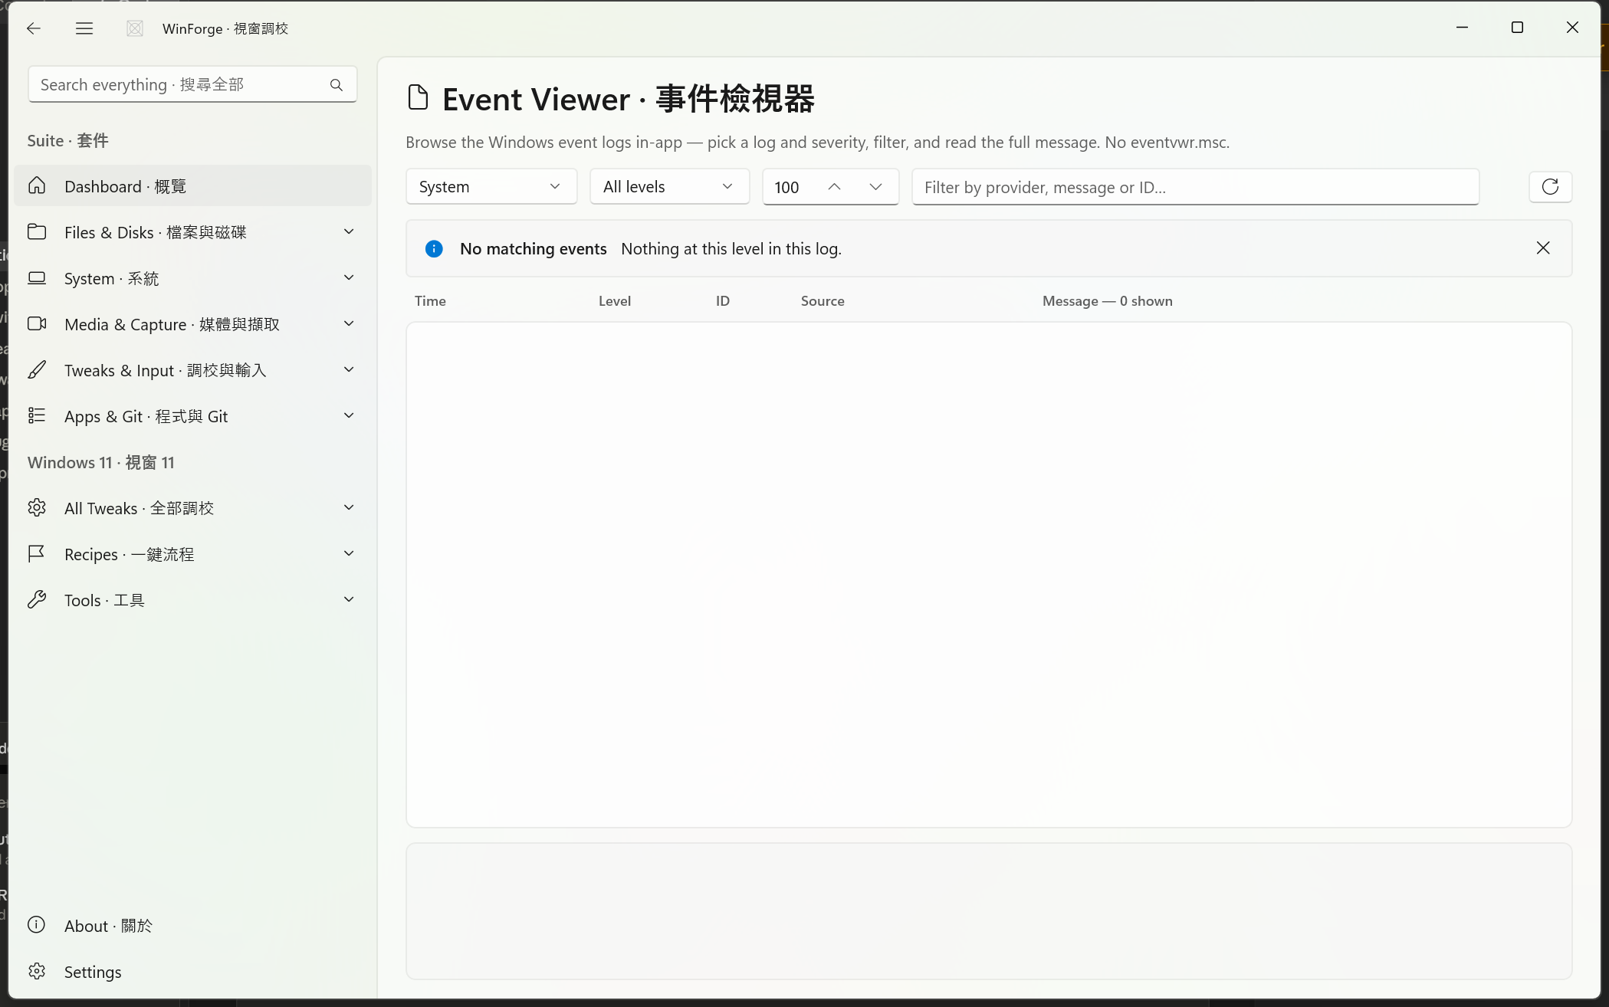
Task: Expand the System section chevron
Action: coord(349,278)
